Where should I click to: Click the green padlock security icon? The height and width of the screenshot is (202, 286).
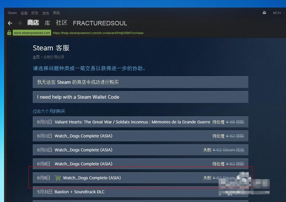tap(9, 33)
